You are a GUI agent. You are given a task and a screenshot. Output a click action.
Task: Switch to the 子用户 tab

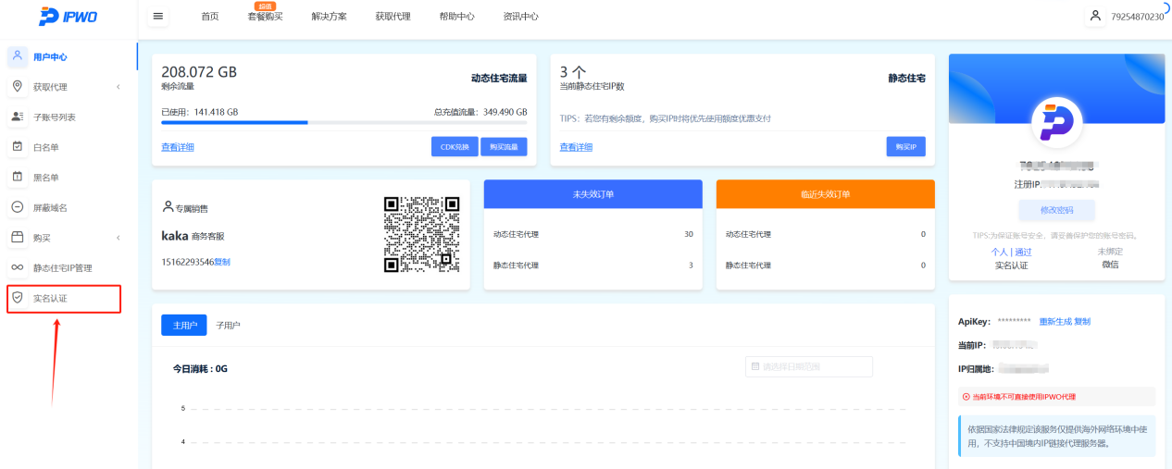(x=228, y=325)
